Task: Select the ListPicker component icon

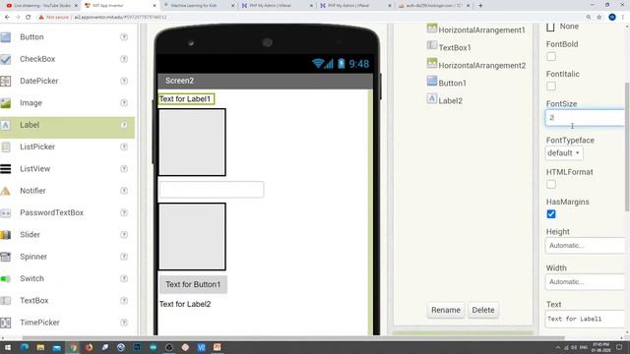Action: pos(6,147)
